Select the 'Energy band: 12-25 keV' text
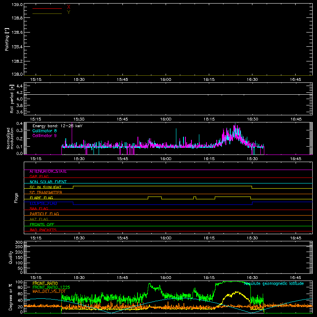 point(57,126)
